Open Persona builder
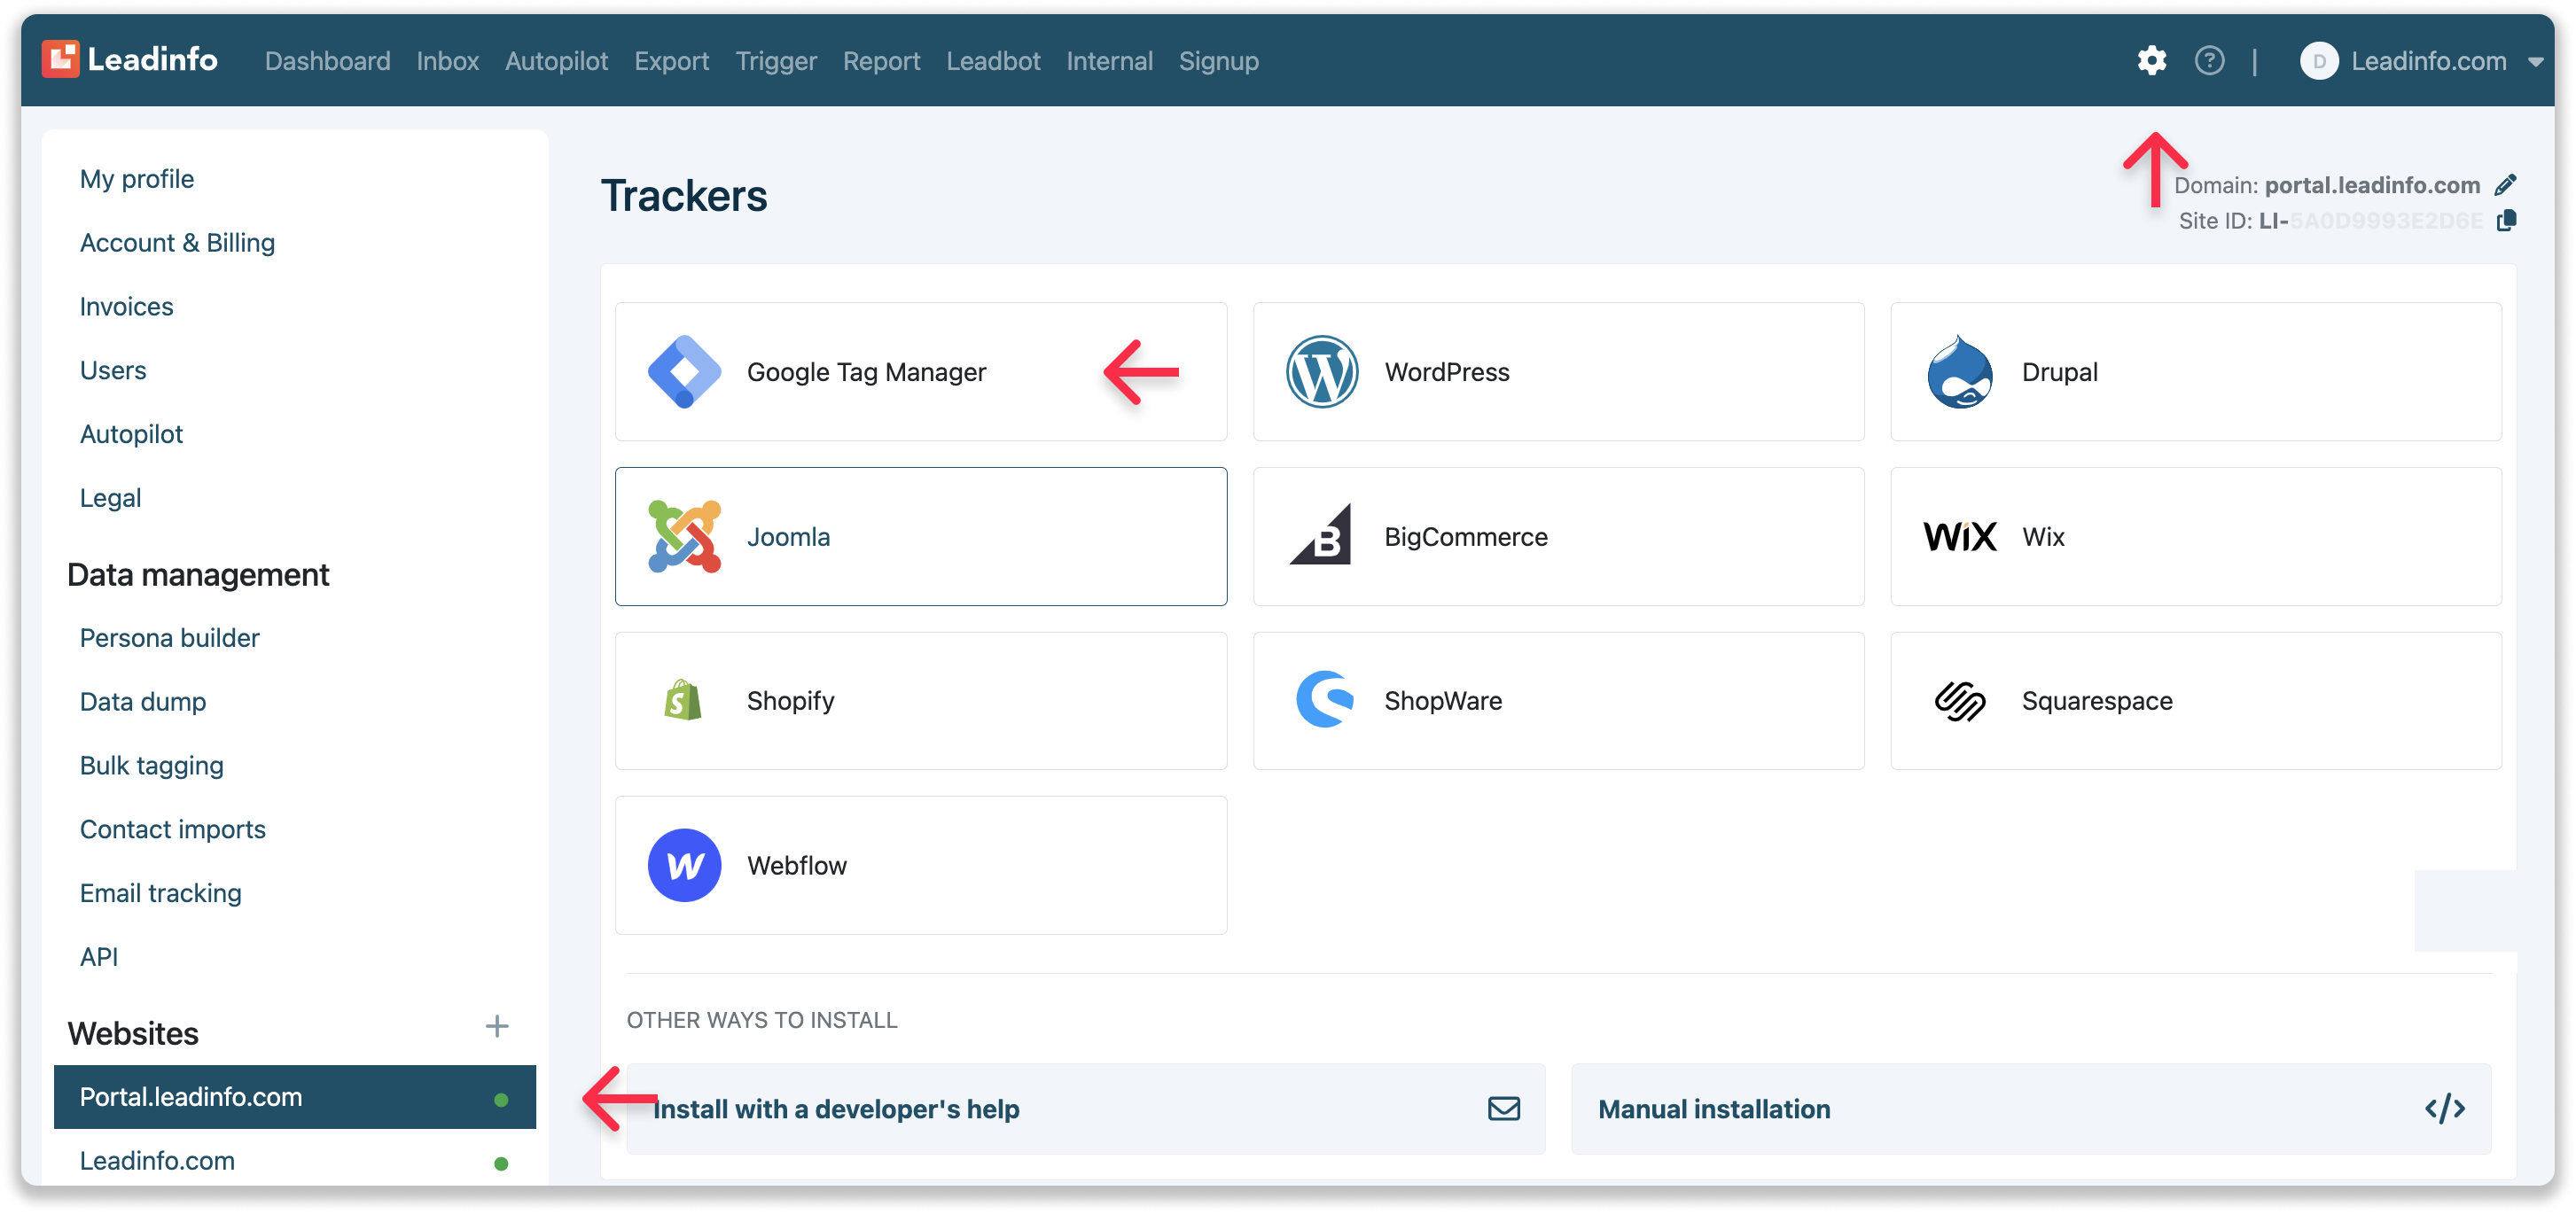This screenshot has width=2576, height=1214. coord(169,638)
